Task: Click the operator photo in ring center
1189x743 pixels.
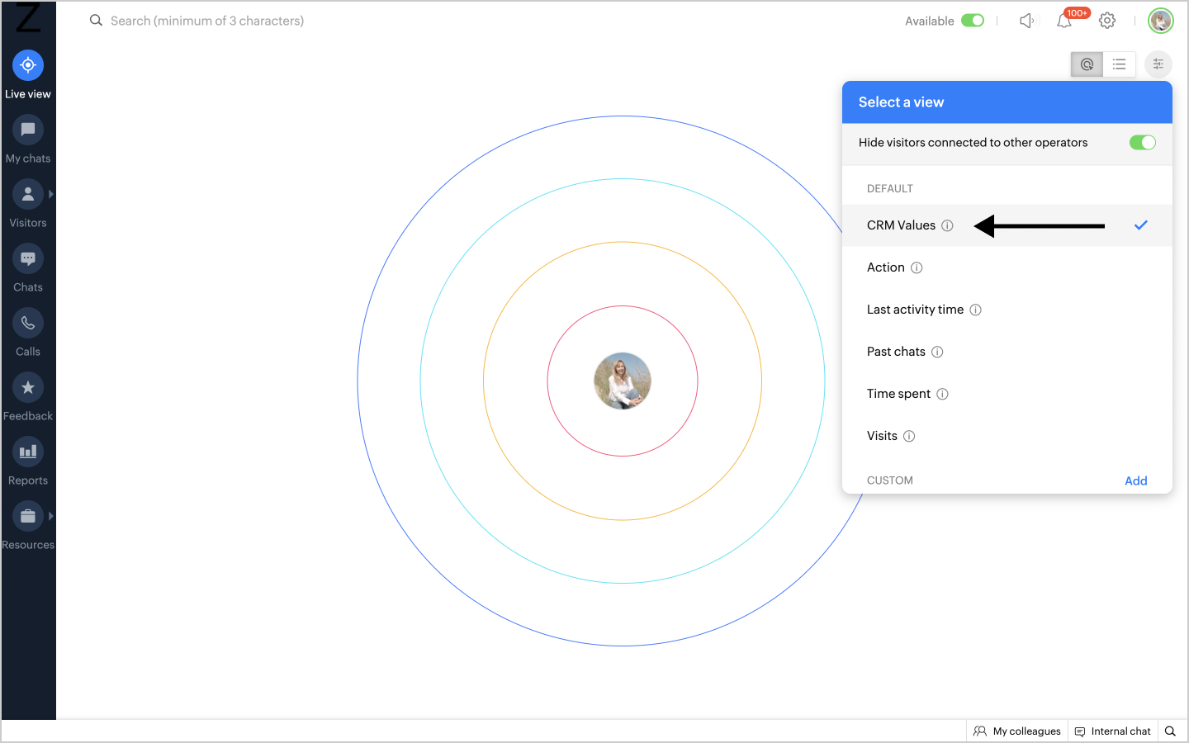Action: (x=623, y=381)
